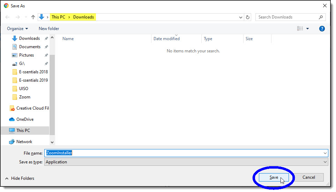This screenshot has height=192, width=336.
Task: Sort by the Type column header
Action: point(208,39)
